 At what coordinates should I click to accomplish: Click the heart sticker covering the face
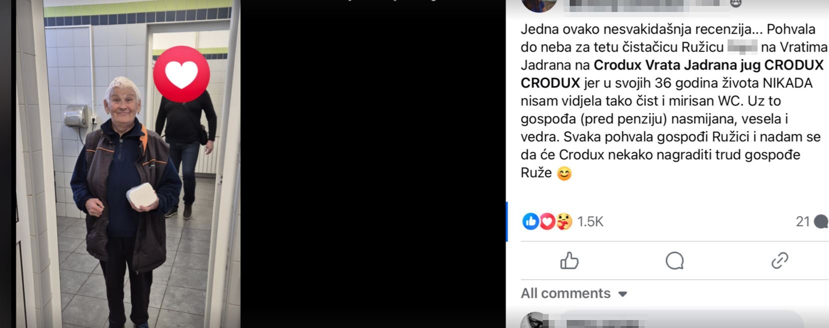tap(181, 74)
